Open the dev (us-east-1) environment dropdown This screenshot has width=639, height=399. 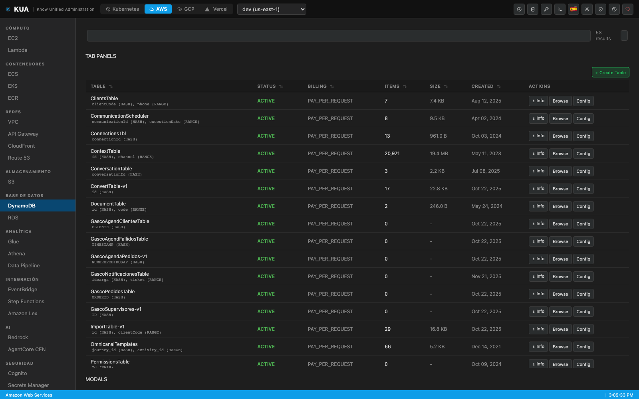point(272,9)
